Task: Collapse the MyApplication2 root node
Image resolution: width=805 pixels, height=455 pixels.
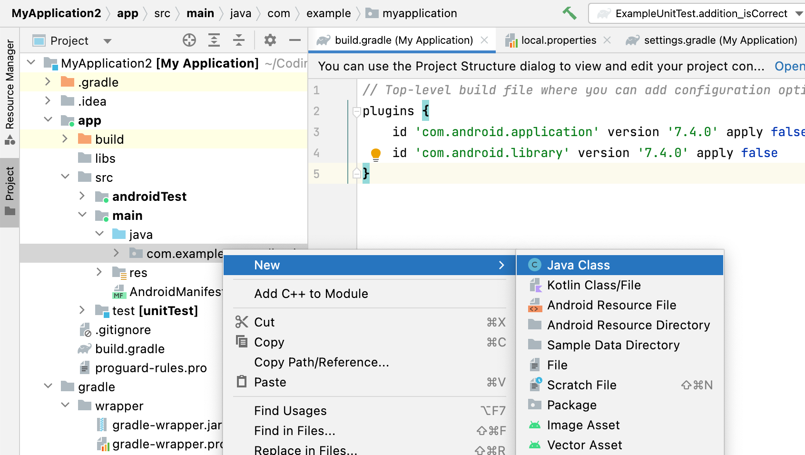Action: [x=31, y=62]
